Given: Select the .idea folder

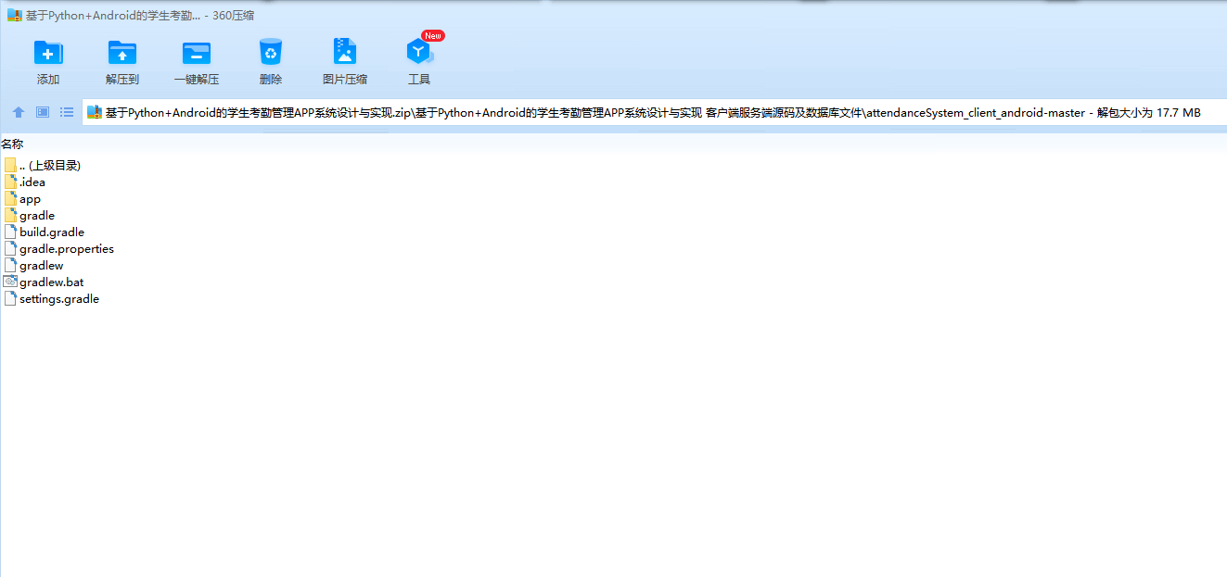Looking at the screenshot, I should point(25,182).
